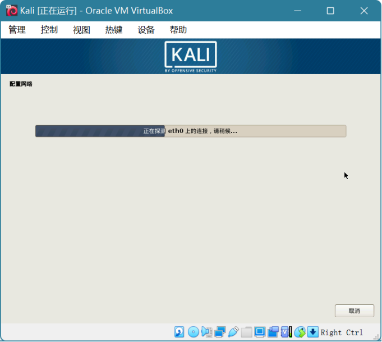The image size is (382, 342).
Task: Open the 控制 menu
Action: click(49, 30)
